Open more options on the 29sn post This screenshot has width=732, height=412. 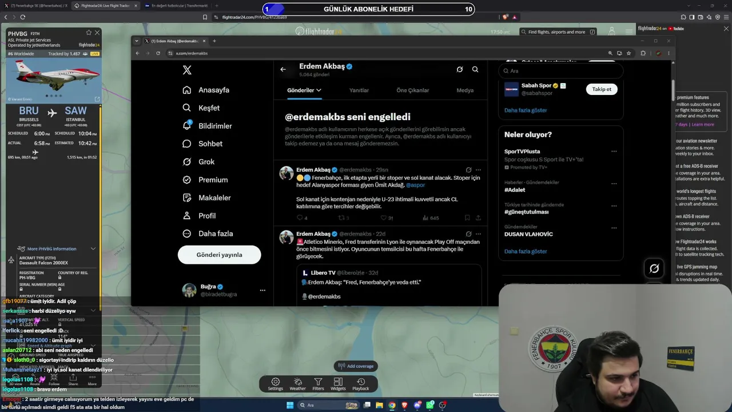[x=478, y=170]
